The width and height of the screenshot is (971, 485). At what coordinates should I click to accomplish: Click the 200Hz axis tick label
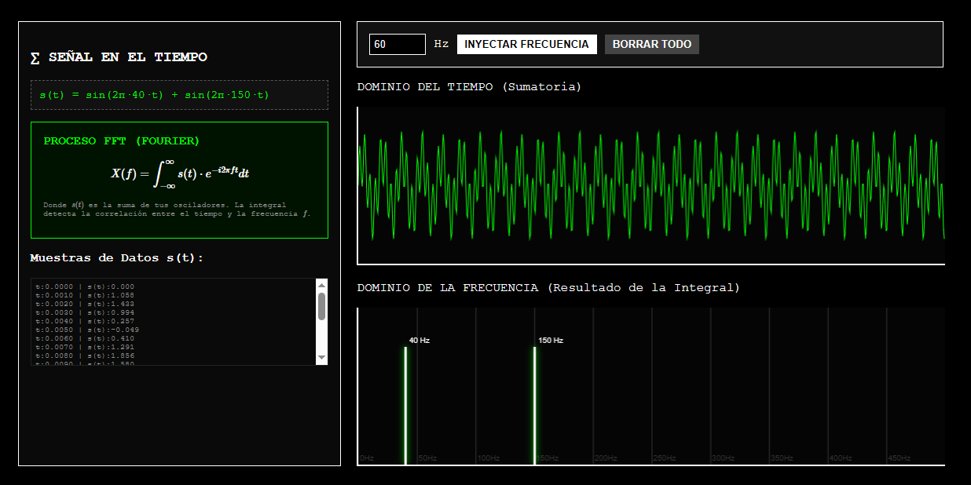pos(606,458)
